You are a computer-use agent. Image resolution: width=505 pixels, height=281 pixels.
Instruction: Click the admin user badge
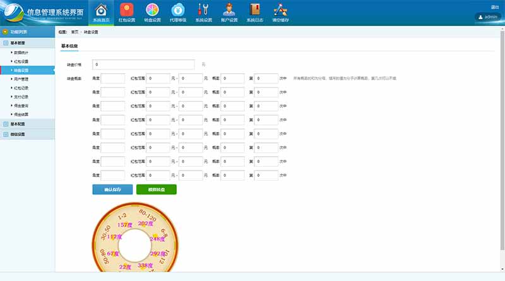488,17
